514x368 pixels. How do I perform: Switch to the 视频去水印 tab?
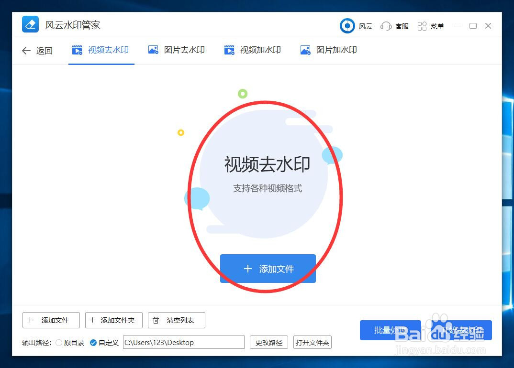(x=101, y=50)
